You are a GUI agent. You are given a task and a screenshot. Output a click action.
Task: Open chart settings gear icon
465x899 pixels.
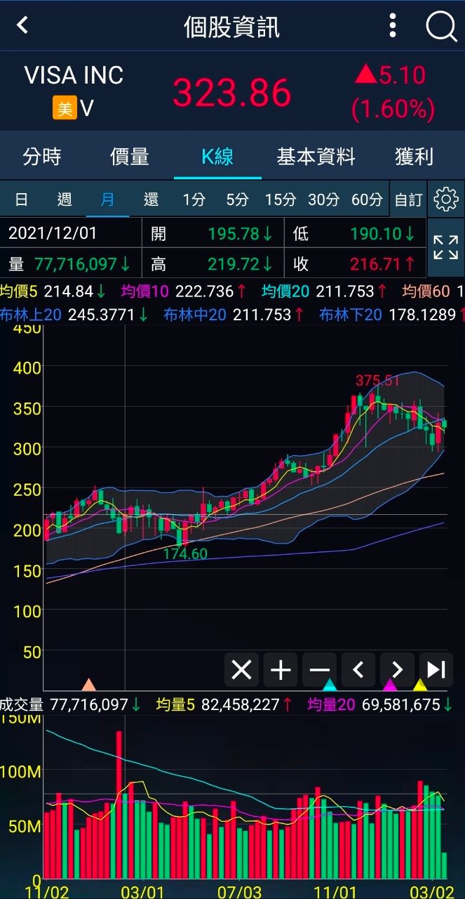pos(446,199)
